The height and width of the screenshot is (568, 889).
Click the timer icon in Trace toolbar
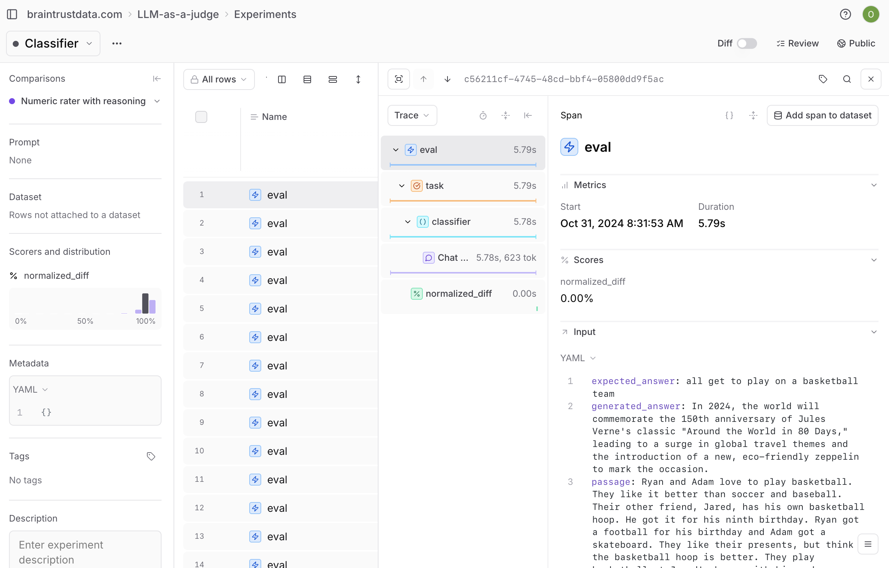pos(483,115)
